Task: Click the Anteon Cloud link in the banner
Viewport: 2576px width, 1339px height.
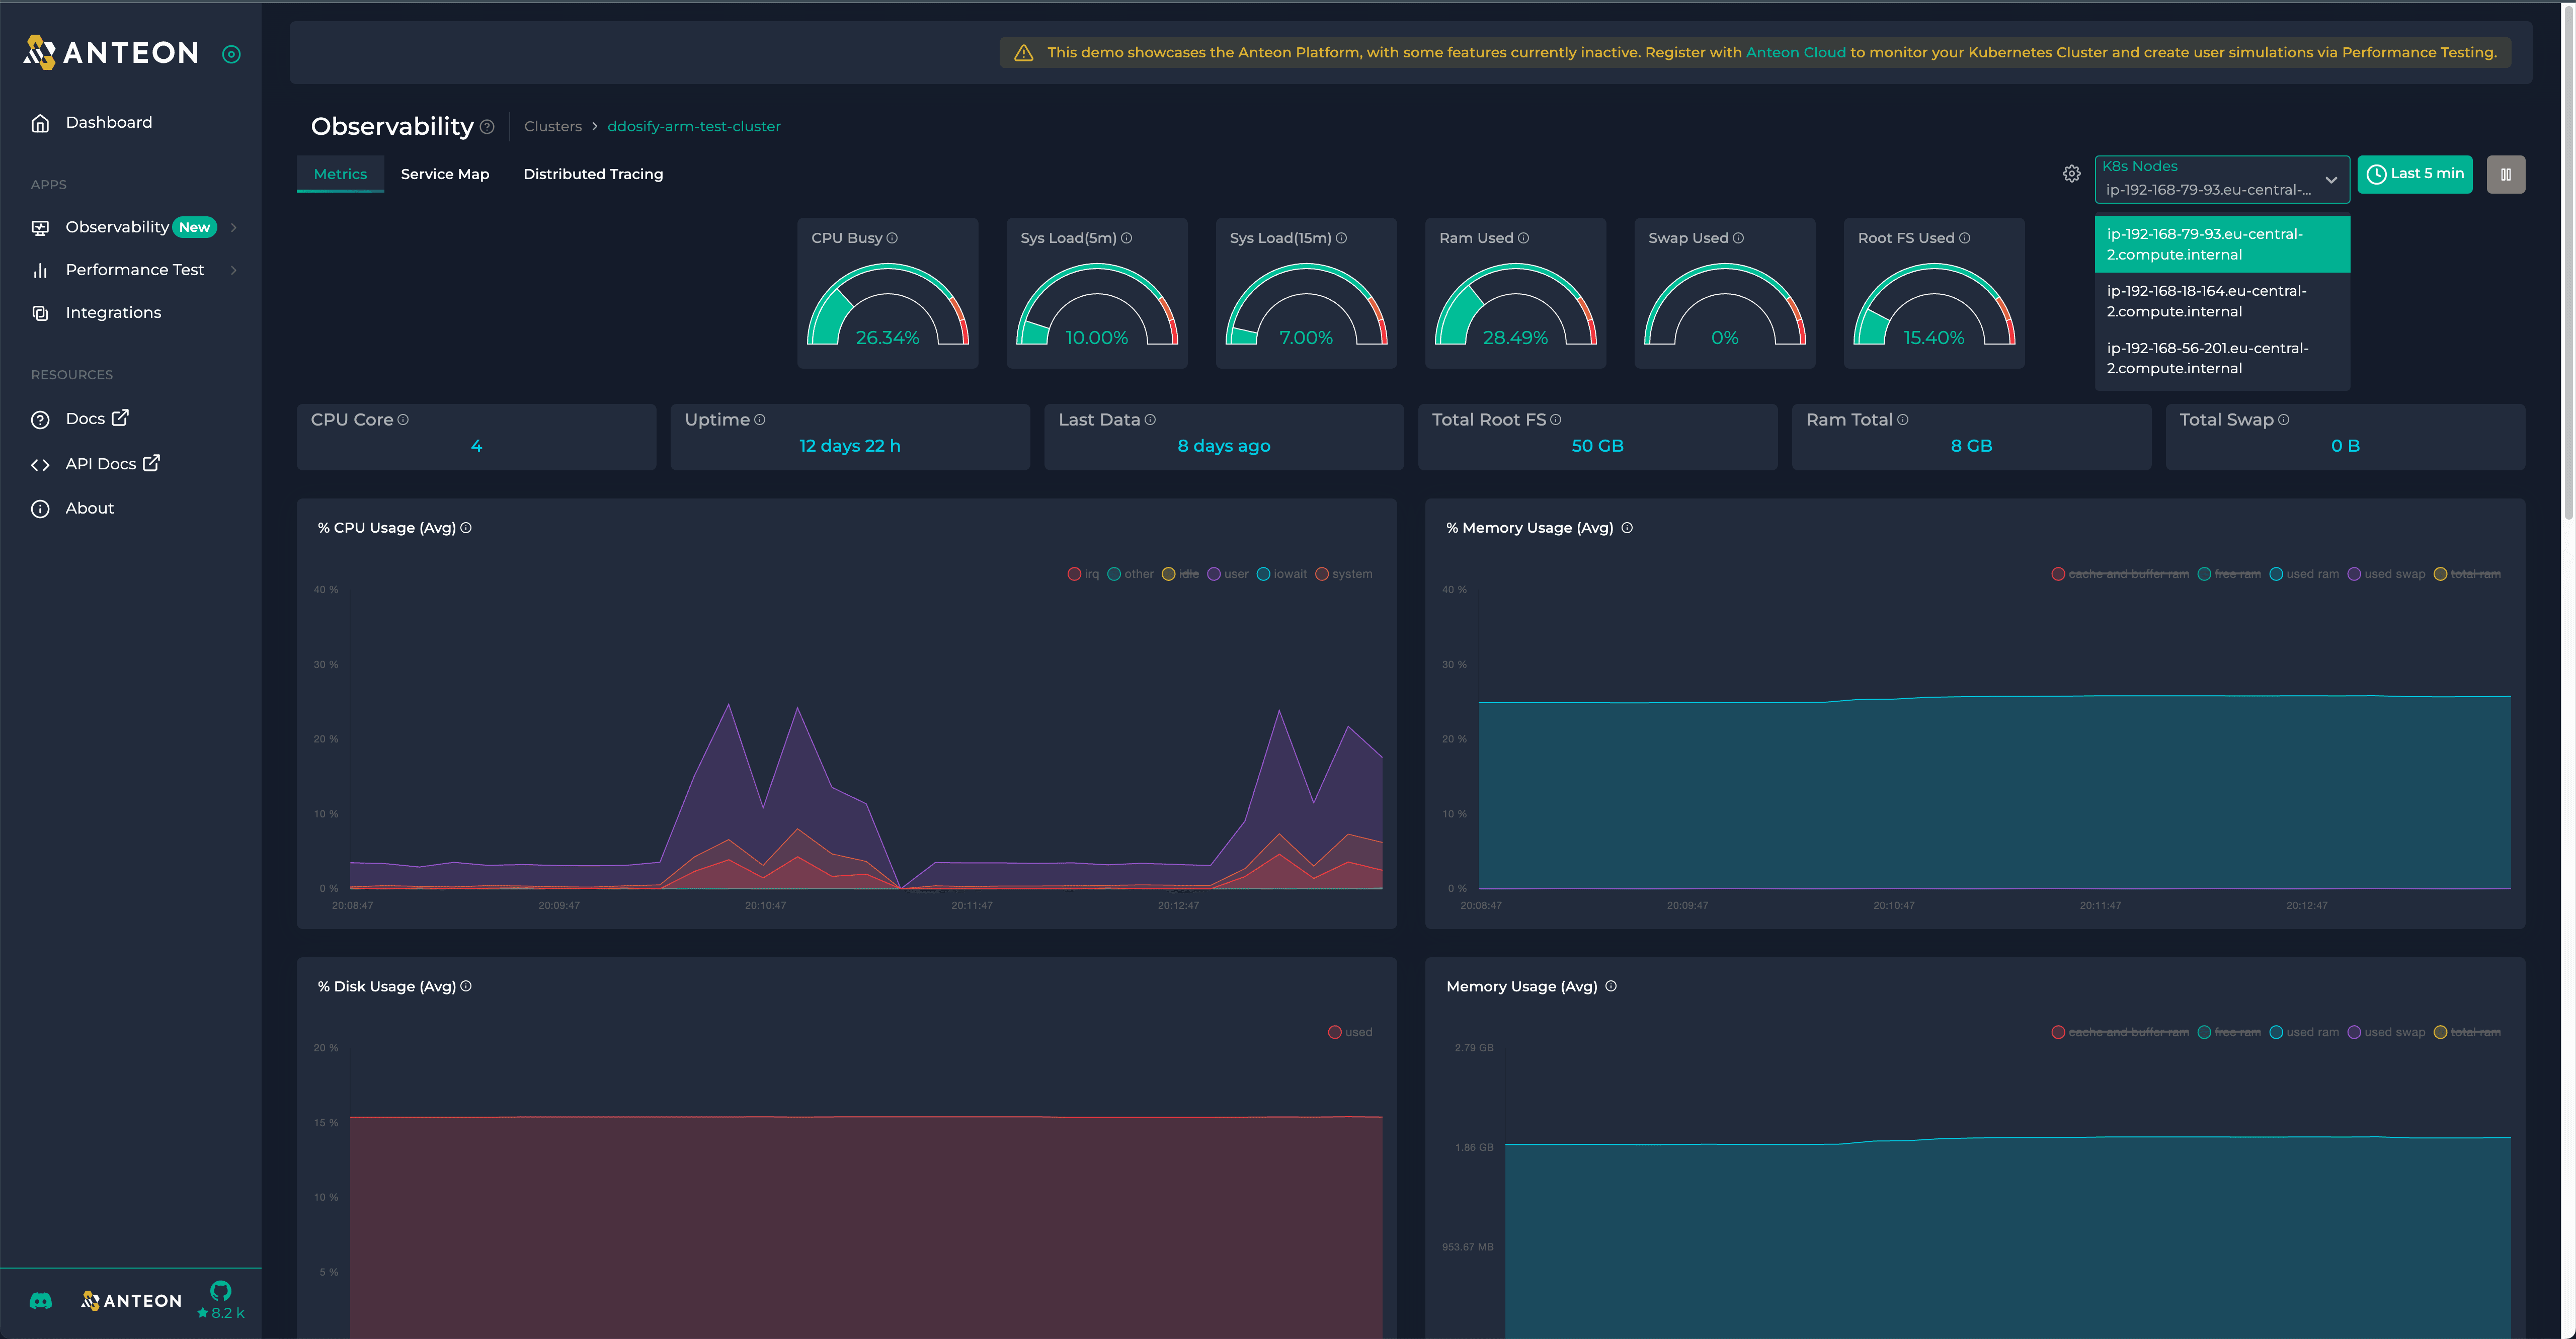Action: tap(1795, 52)
